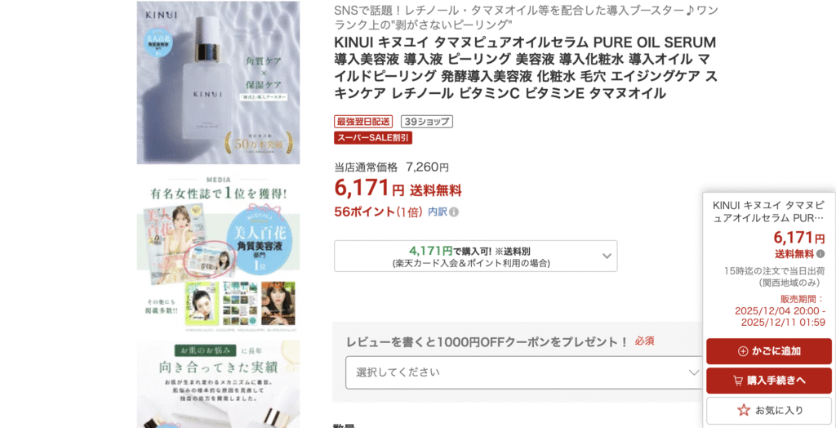
Task: Expand the 楽天カード入会＆ポイント利用 price details
Action: [x=476, y=256]
